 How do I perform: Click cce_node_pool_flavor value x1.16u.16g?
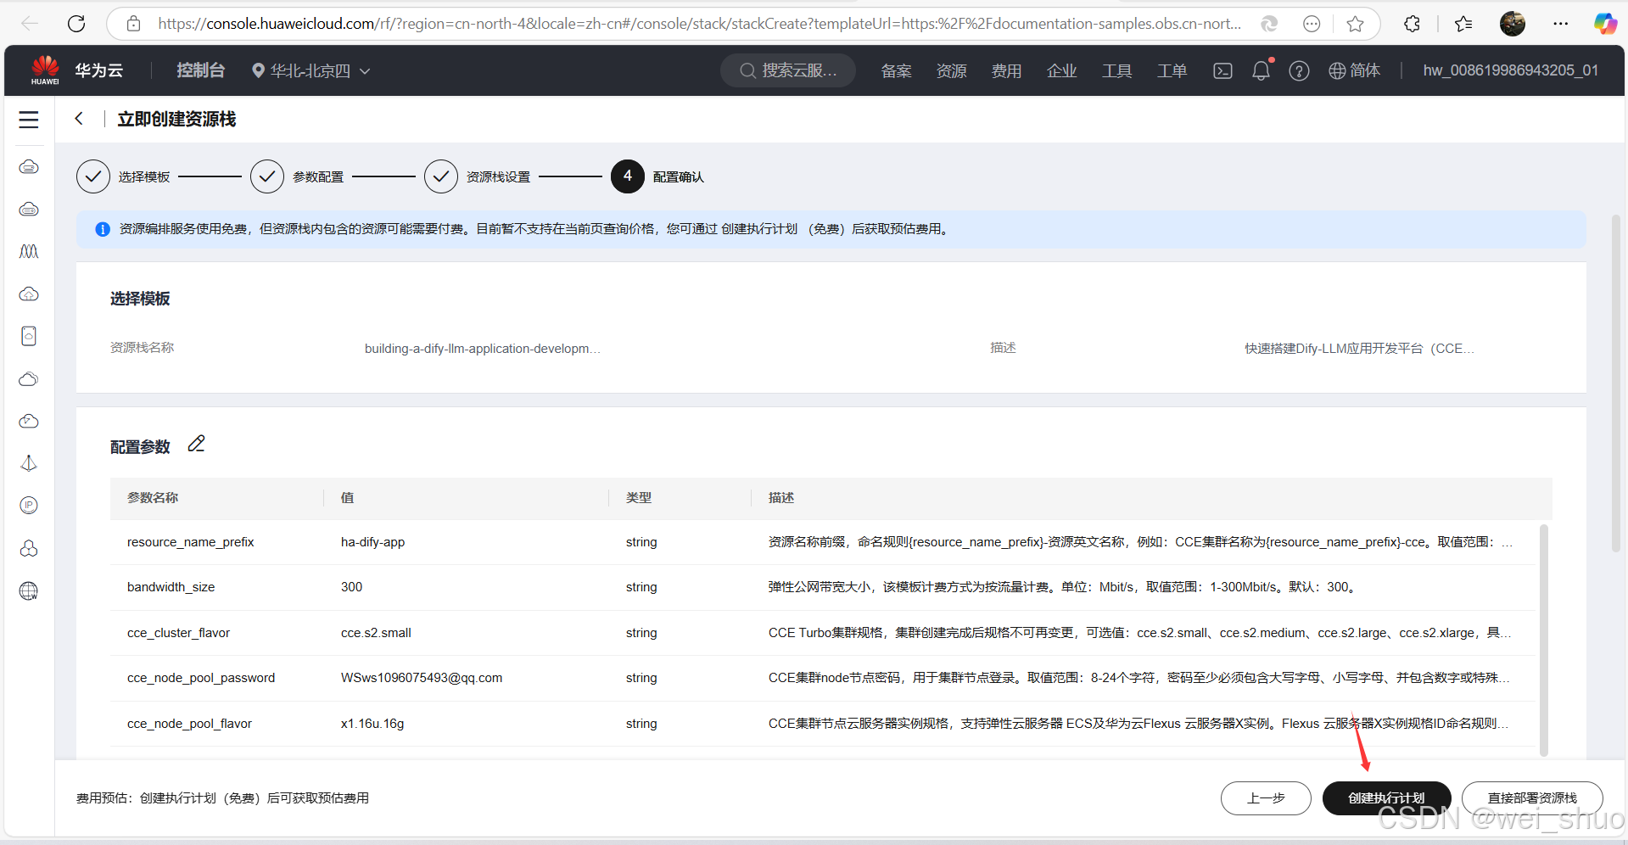(x=372, y=724)
